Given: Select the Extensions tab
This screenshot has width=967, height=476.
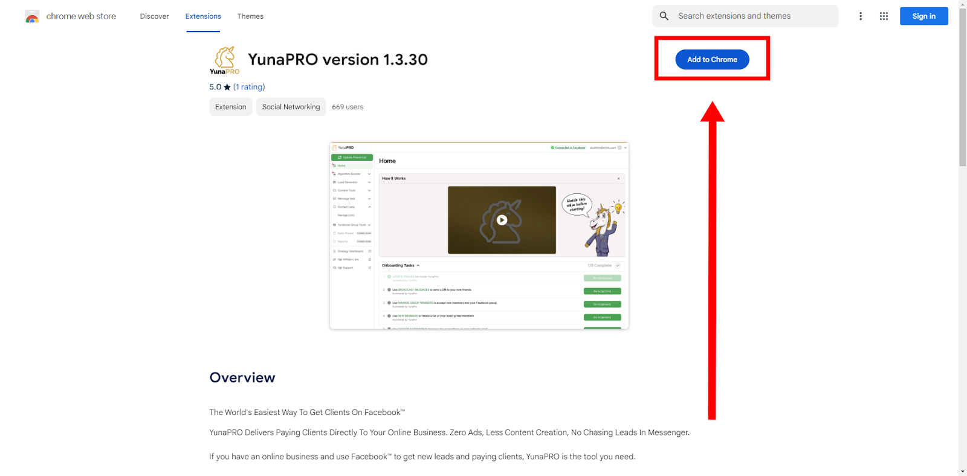Looking at the screenshot, I should (x=203, y=16).
